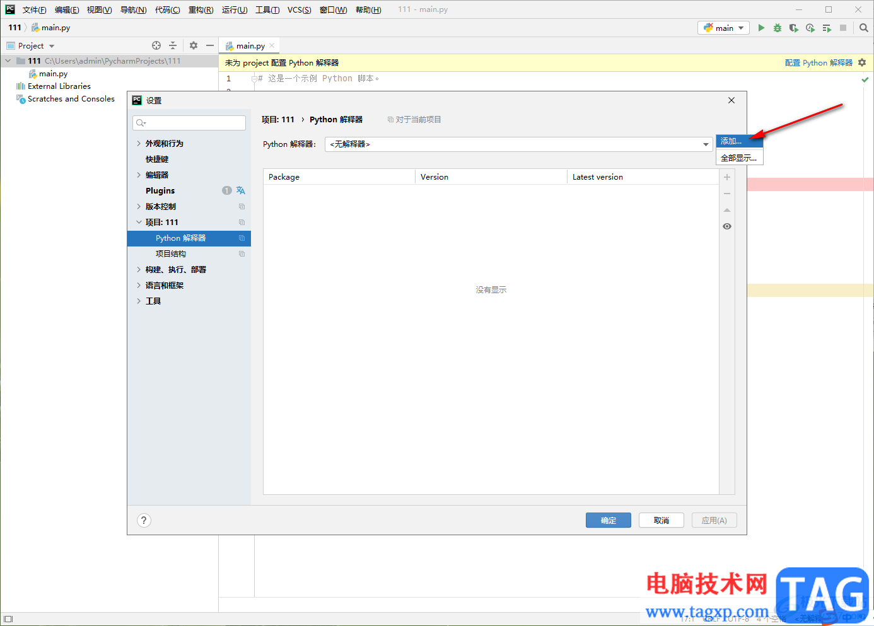The image size is (874, 626).
Task: Click PyCharm logo in title bar
Action: click(x=10, y=9)
